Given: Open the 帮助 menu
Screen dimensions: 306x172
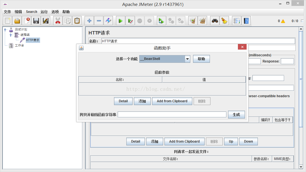Looking at the screenshot, I should (66, 12).
